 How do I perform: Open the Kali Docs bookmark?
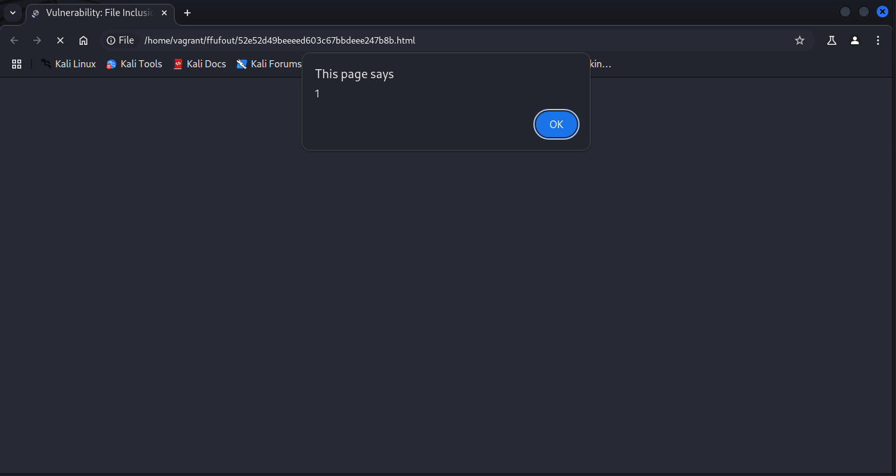(200, 64)
